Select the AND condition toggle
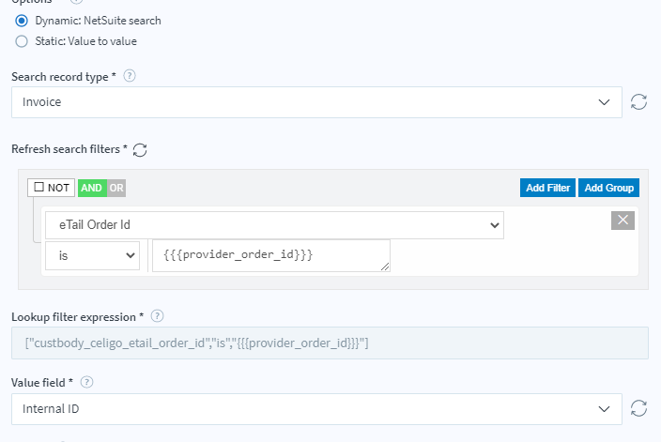The width and height of the screenshot is (661, 442). [92, 188]
